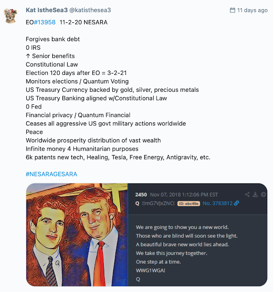Click the share icon in the embedded post
This screenshot has height=292, width=273.
tap(248, 194)
